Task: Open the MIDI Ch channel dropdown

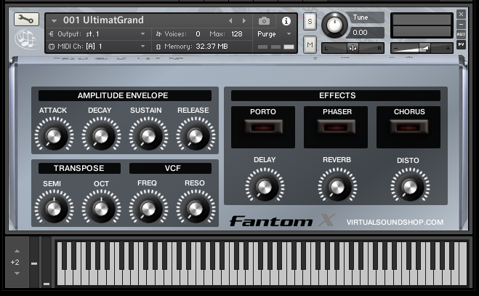Action: (x=94, y=46)
